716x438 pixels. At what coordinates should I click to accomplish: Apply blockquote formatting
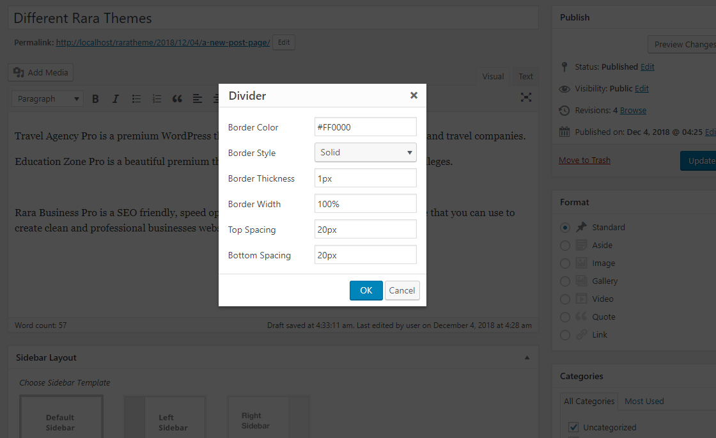[177, 98]
